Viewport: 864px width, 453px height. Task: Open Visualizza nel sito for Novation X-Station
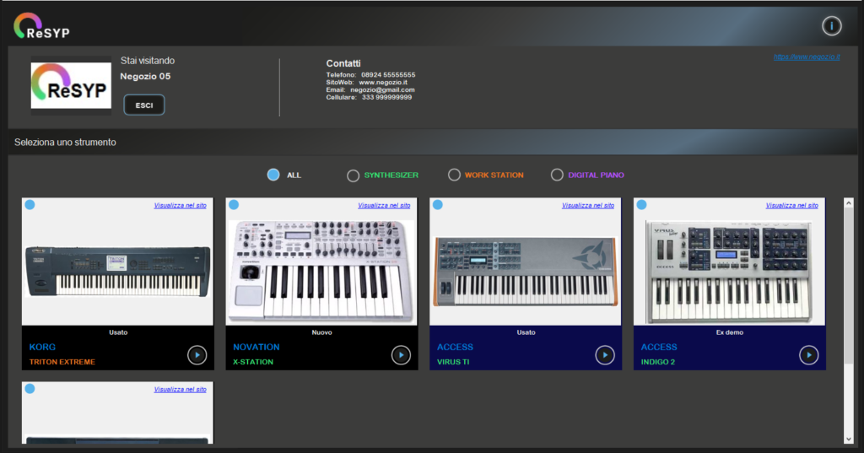click(x=384, y=205)
